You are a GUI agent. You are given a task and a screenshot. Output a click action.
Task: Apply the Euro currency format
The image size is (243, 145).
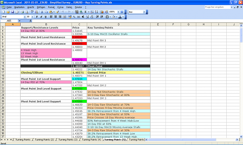[83, 17]
